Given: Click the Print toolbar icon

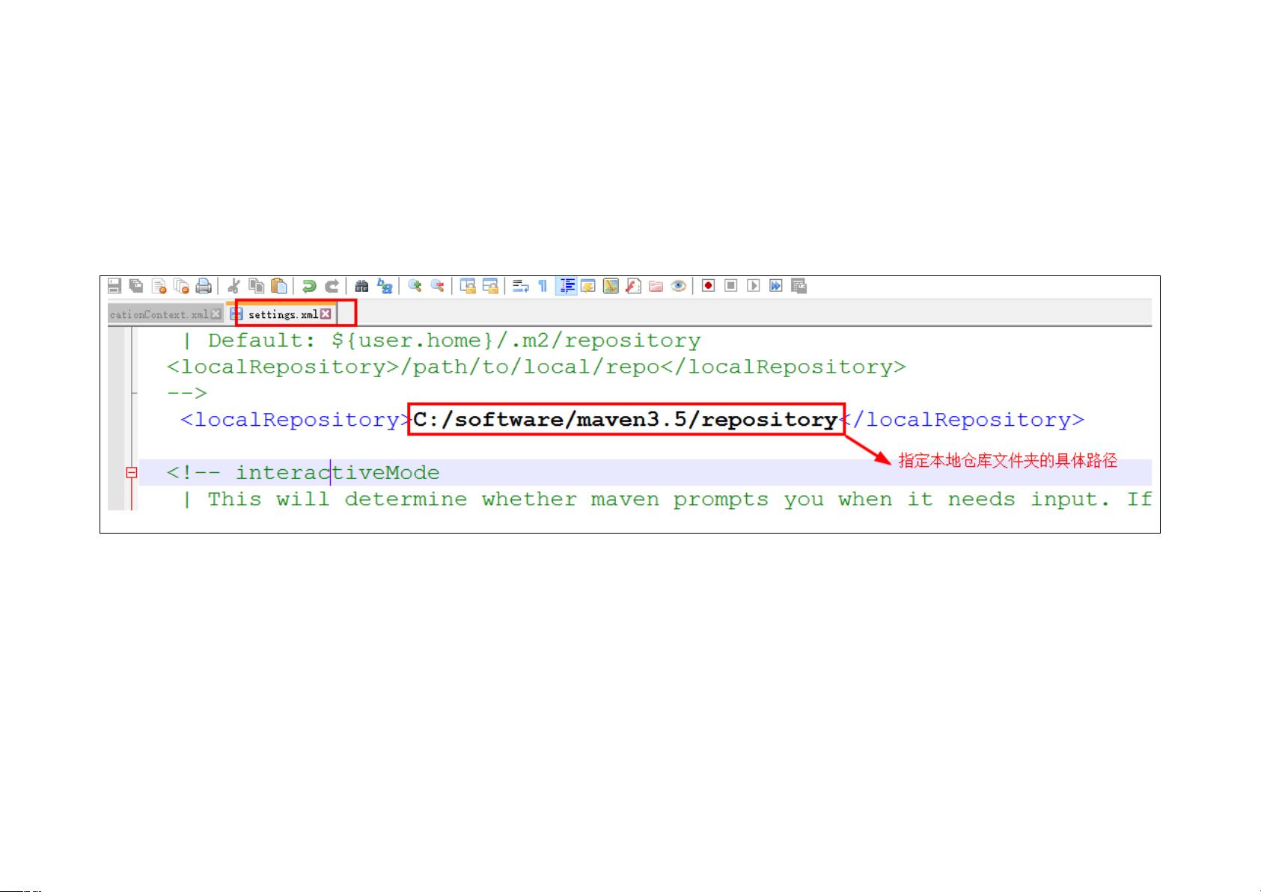Looking at the screenshot, I should tap(204, 286).
